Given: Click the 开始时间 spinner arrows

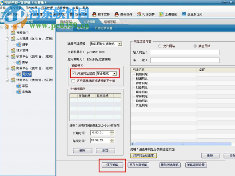Looking at the screenshot, I should click(112, 133).
